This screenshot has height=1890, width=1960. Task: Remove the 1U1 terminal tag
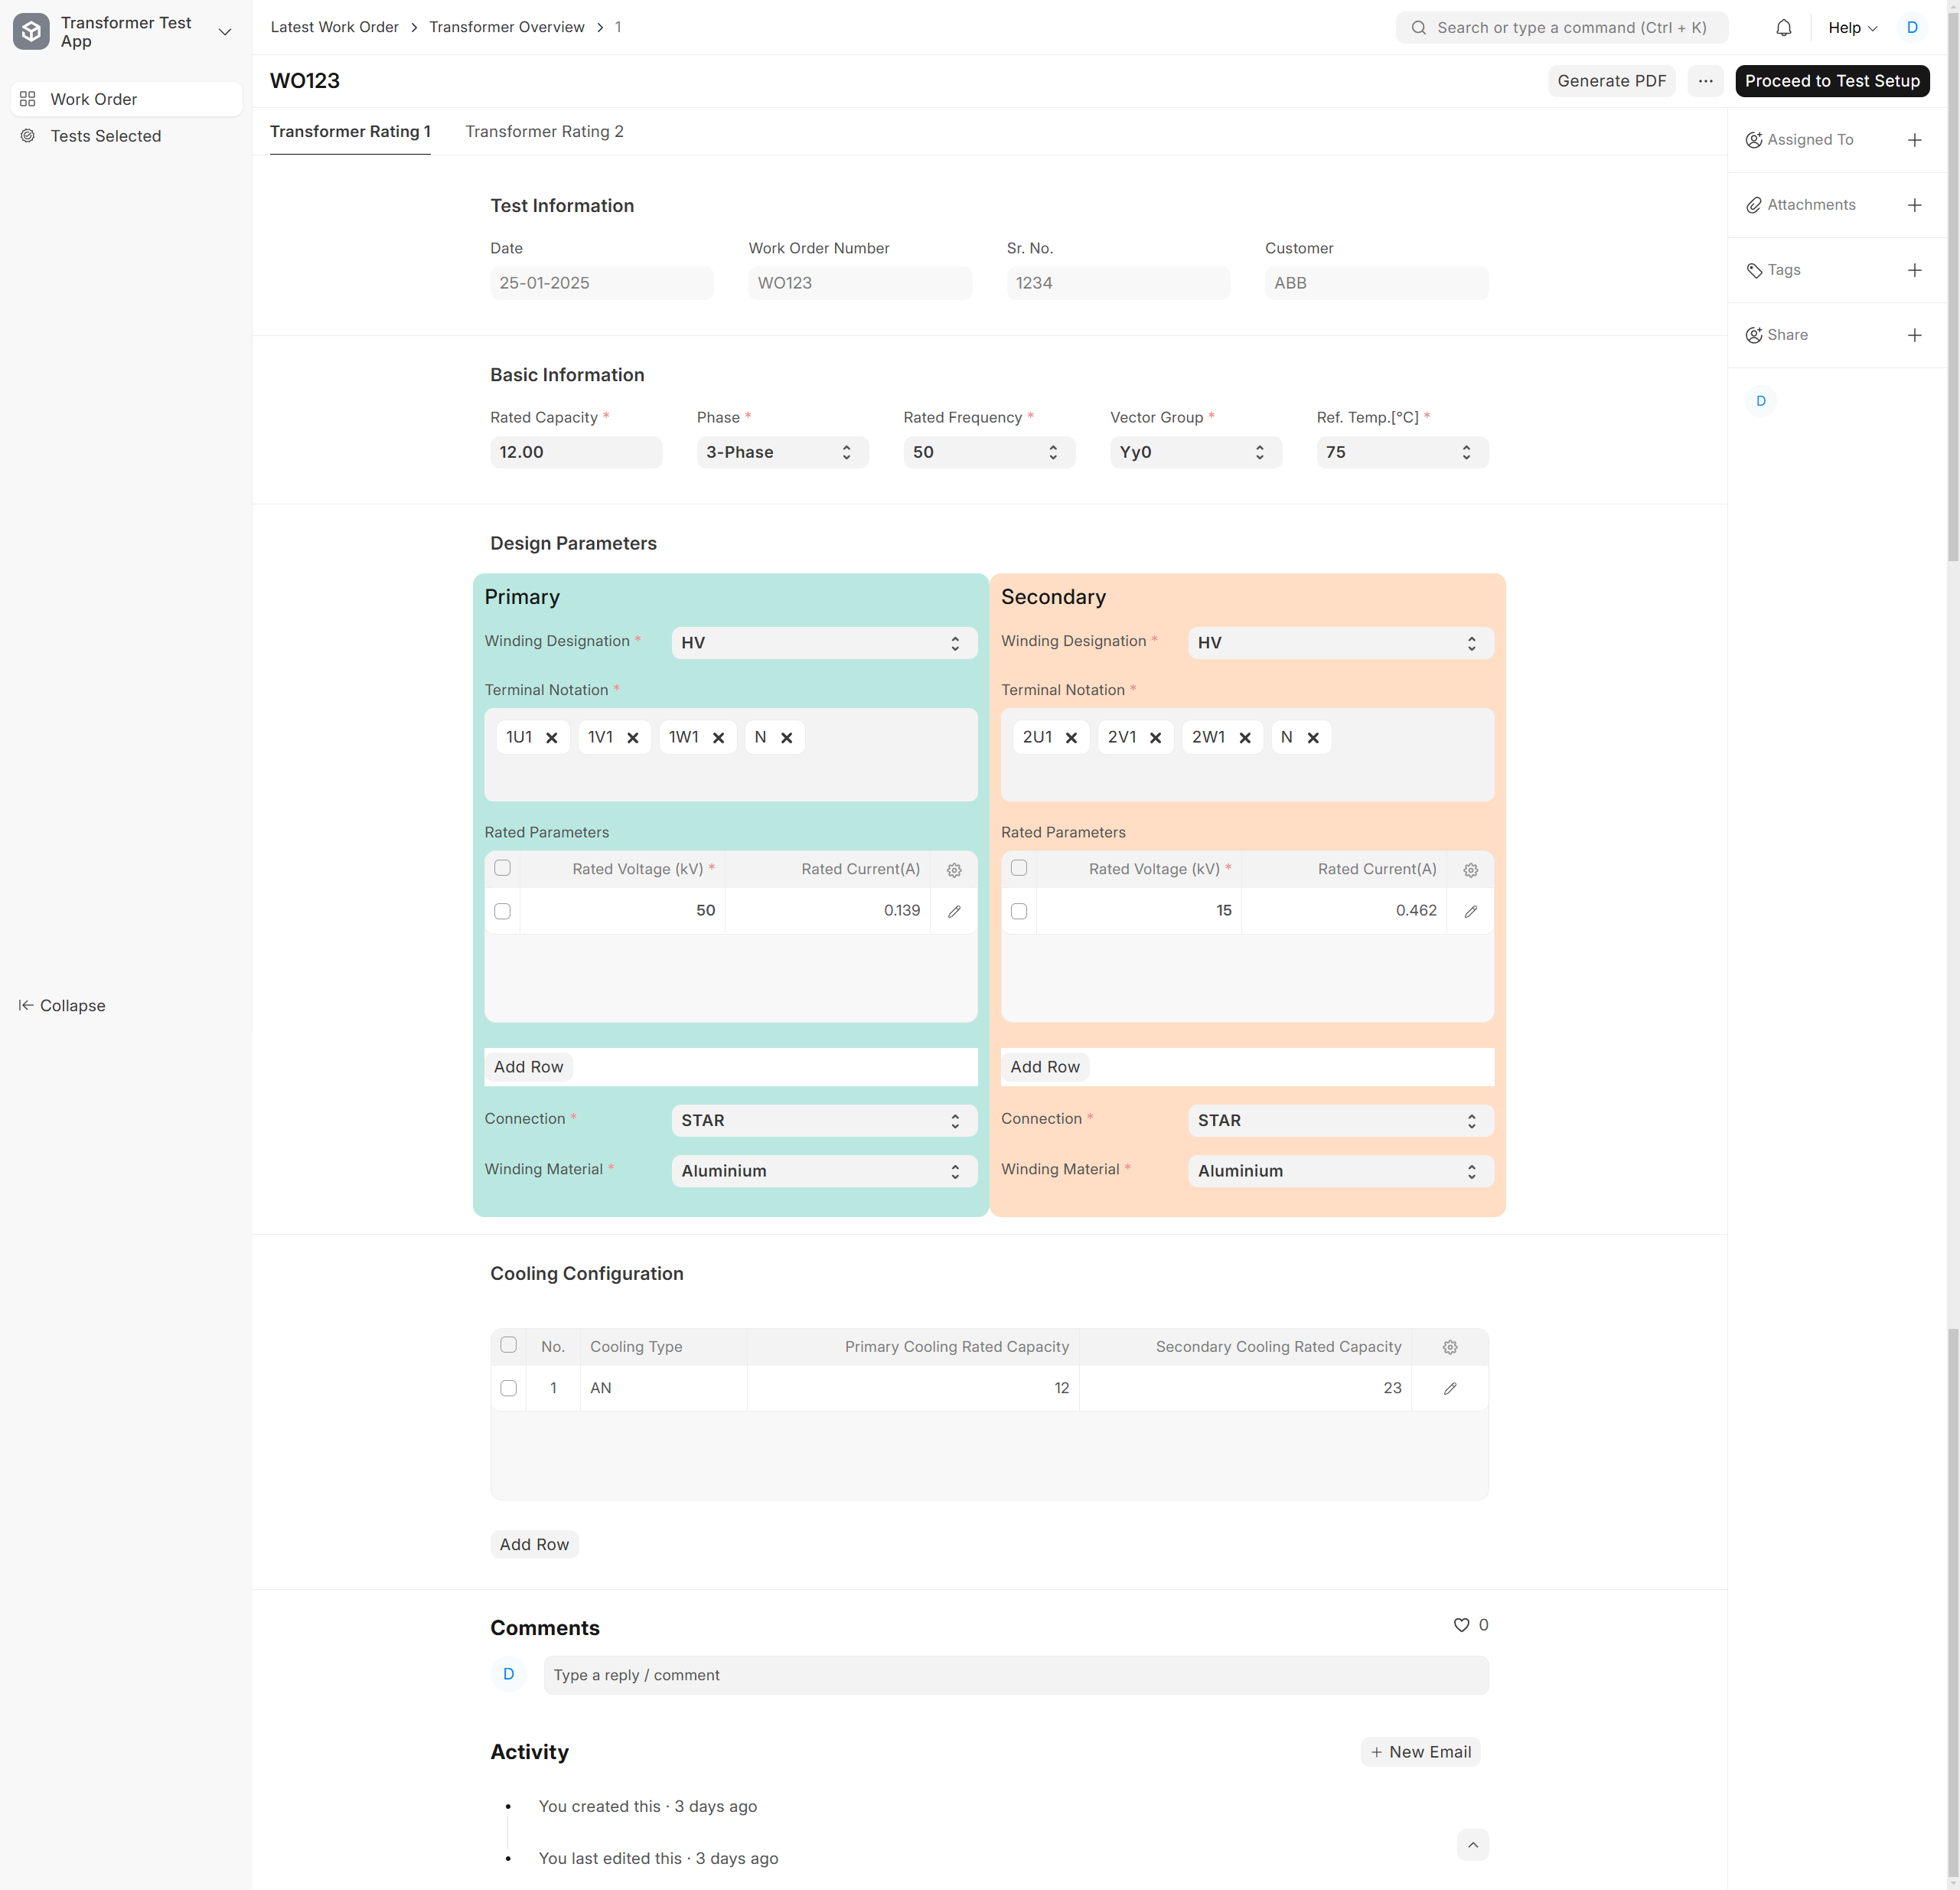(x=551, y=738)
